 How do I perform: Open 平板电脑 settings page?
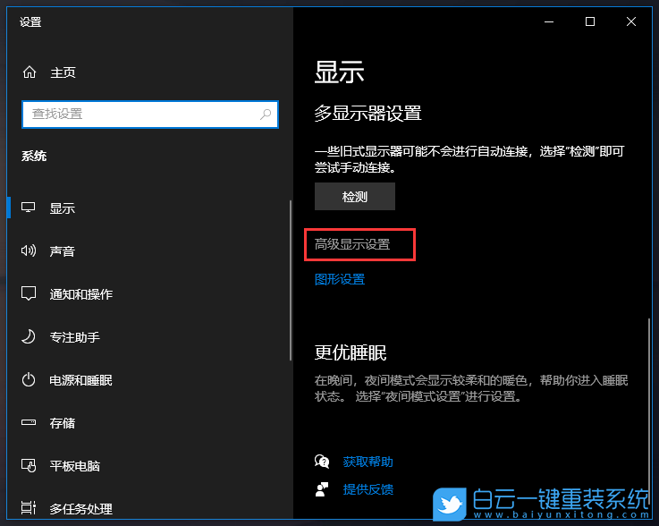pos(75,466)
